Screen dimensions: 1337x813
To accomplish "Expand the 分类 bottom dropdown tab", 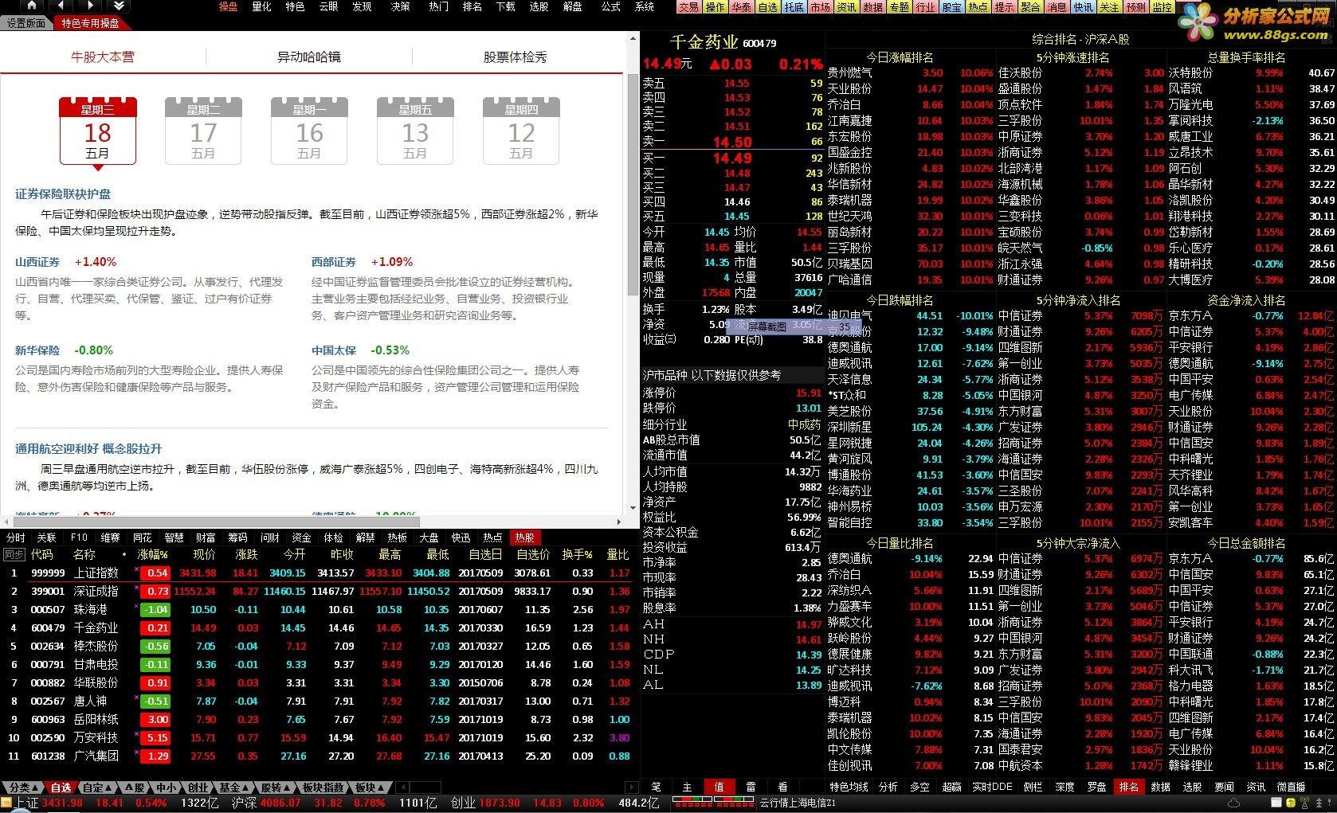I will pos(22,788).
